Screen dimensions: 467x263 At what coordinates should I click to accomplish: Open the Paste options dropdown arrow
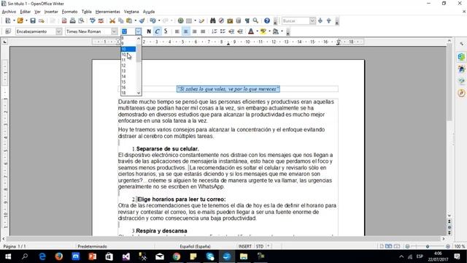coord(135,20)
